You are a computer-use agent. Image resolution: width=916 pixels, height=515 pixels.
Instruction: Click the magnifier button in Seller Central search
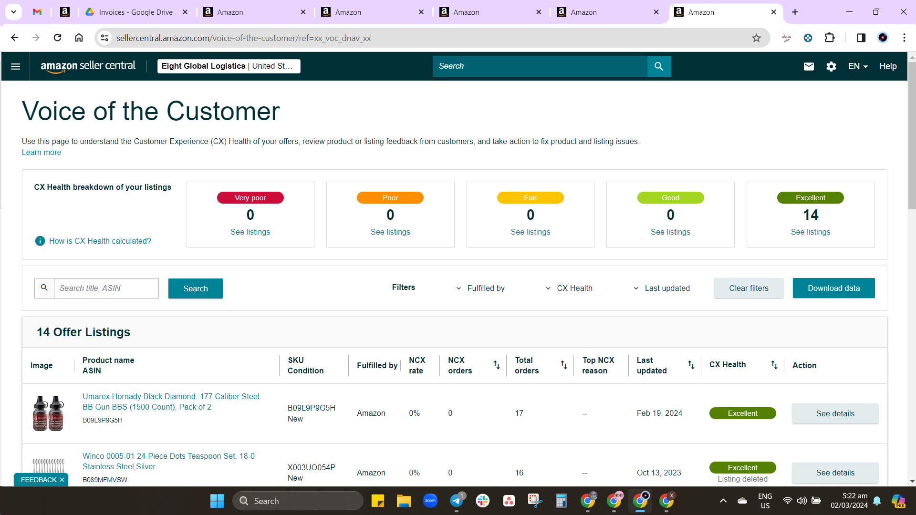pos(659,66)
